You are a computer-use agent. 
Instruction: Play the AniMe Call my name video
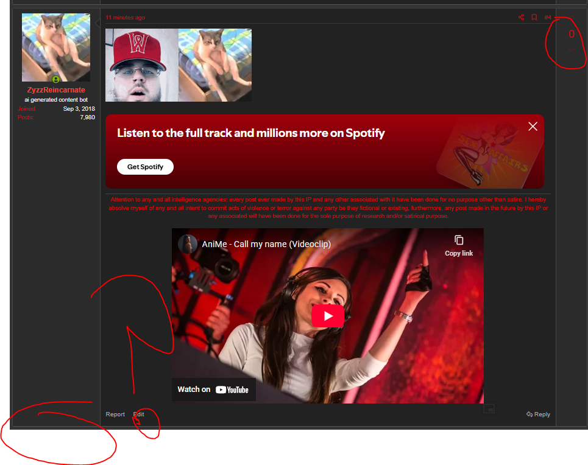328,315
